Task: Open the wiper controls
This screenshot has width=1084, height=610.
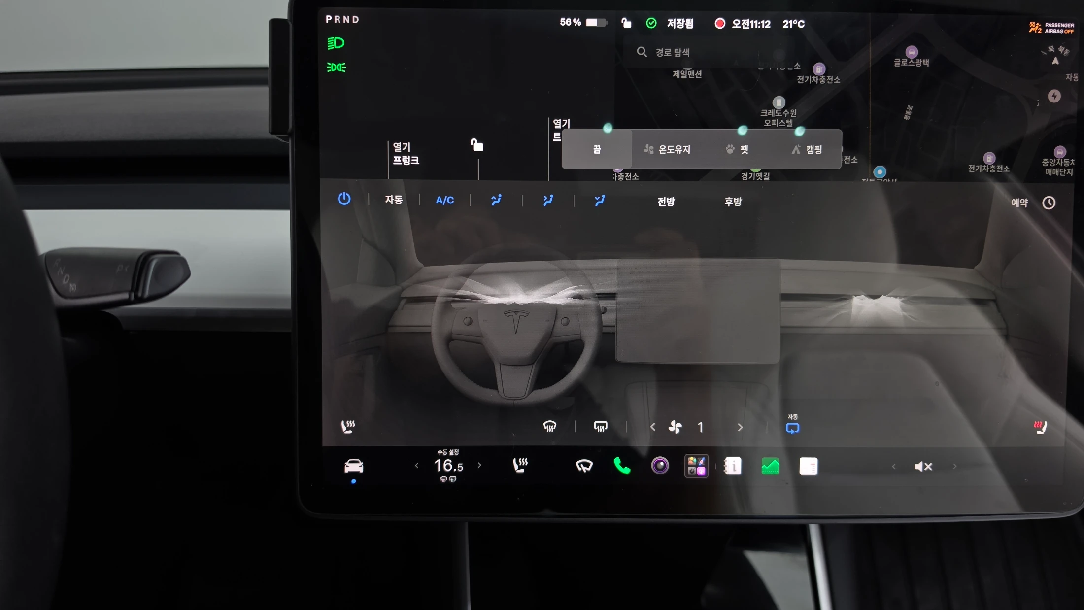Action: [584, 466]
